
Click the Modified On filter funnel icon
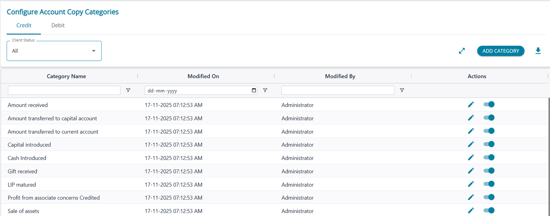click(265, 90)
